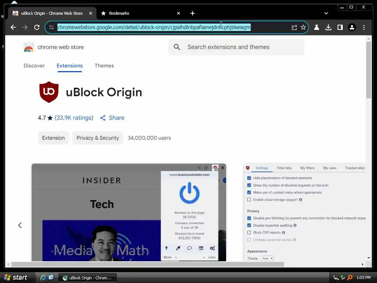
Task: Click the share icon beside Share
Action: 103,118
